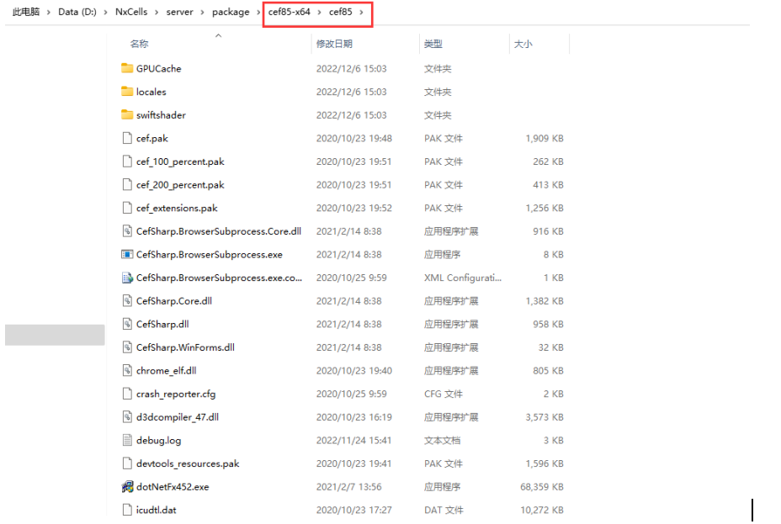This screenshot has width=781, height=524.
Task: Click the dotNetFx452.exe installer icon
Action: pyautogui.click(x=127, y=486)
